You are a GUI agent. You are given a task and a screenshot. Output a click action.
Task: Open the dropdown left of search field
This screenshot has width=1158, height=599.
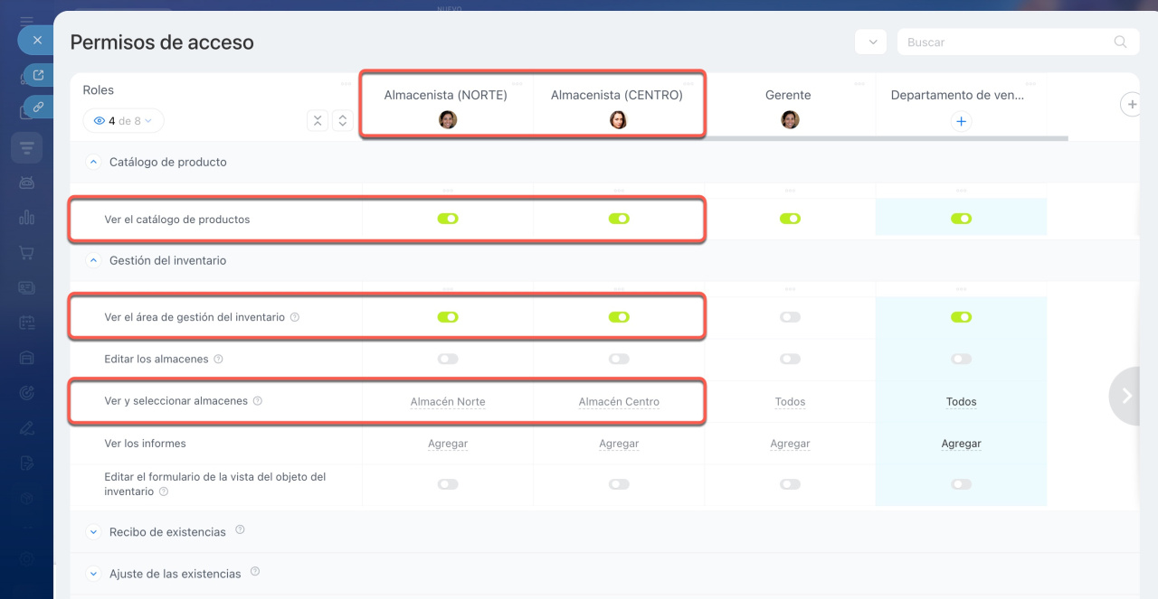(870, 42)
